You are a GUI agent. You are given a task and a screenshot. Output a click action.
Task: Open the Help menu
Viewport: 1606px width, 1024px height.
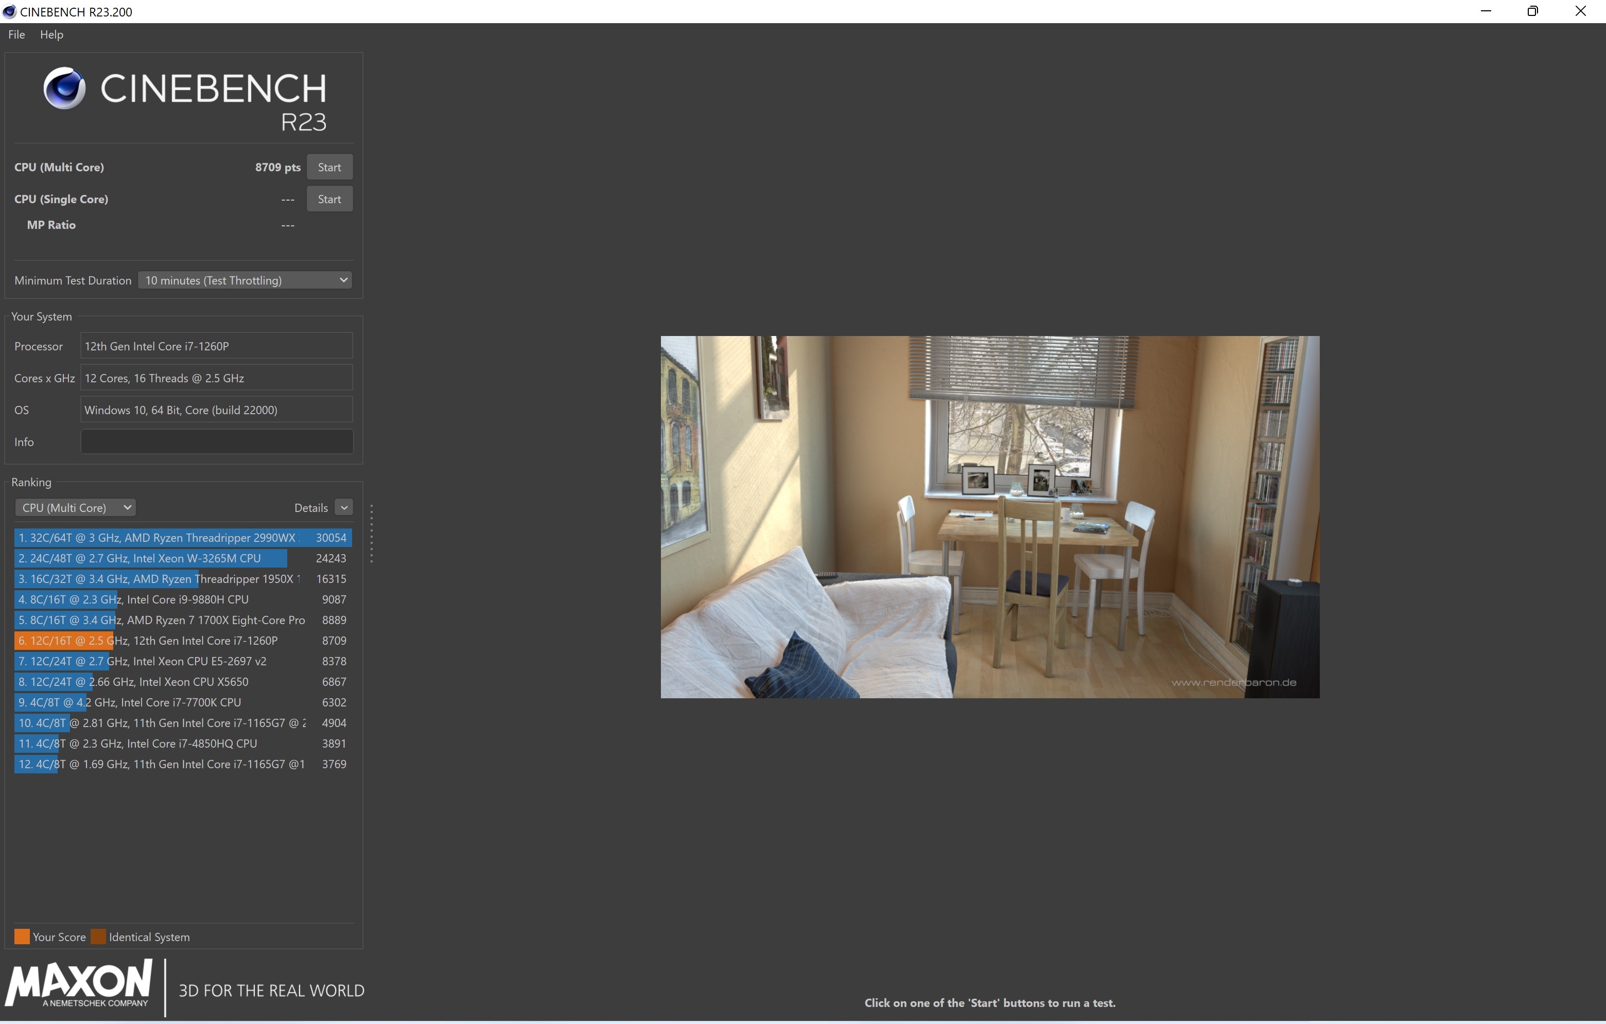click(51, 34)
